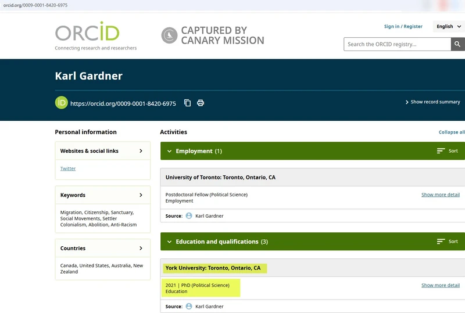Open the Sign in / Register link

[x=403, y=26]
